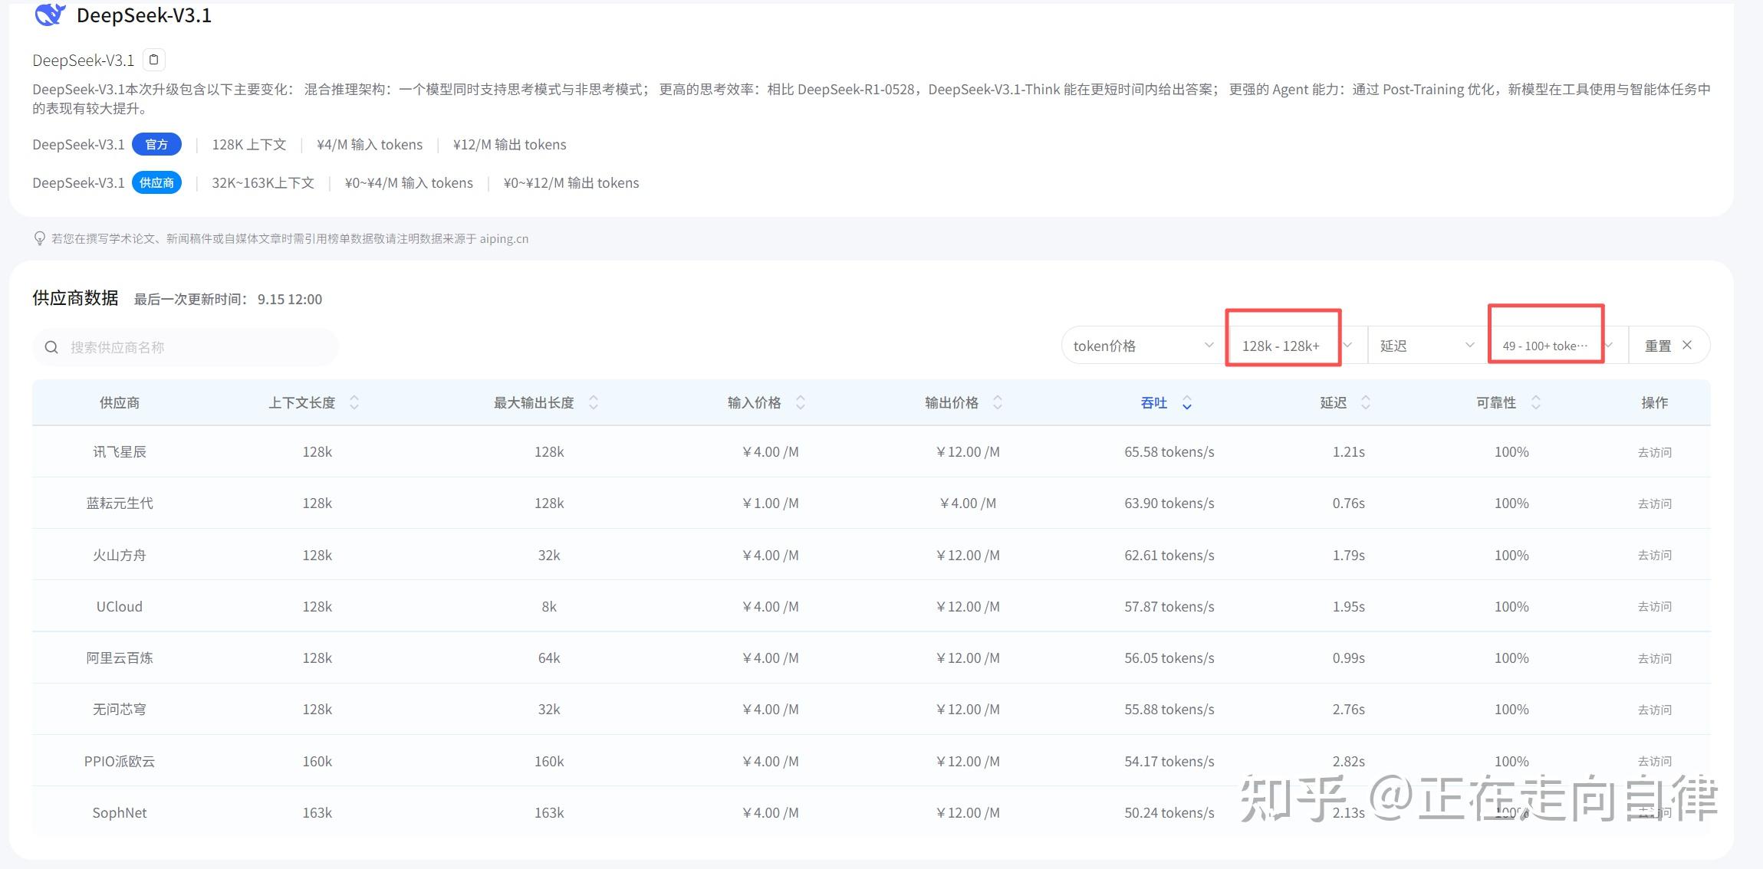Select the 讯飞星辰 provider name

120,451
